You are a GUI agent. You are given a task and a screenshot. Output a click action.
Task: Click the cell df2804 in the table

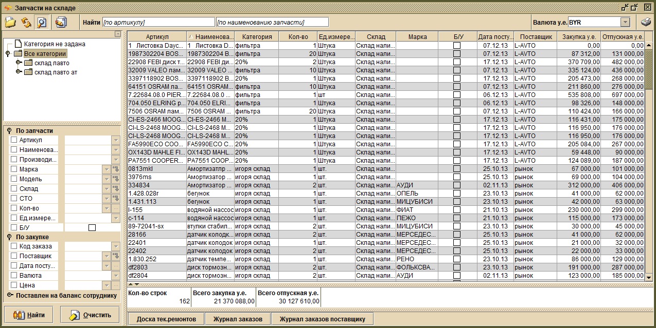157,276
